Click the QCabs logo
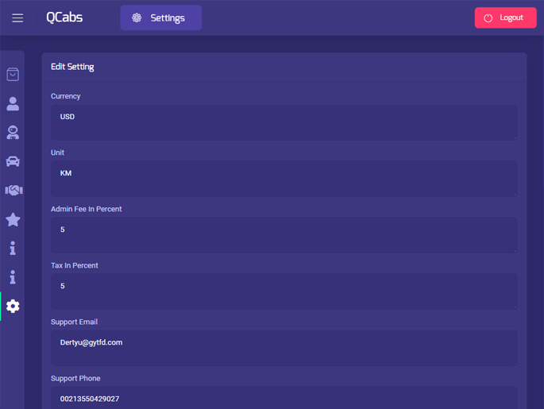The image size is (544, 409). [64, 17]
